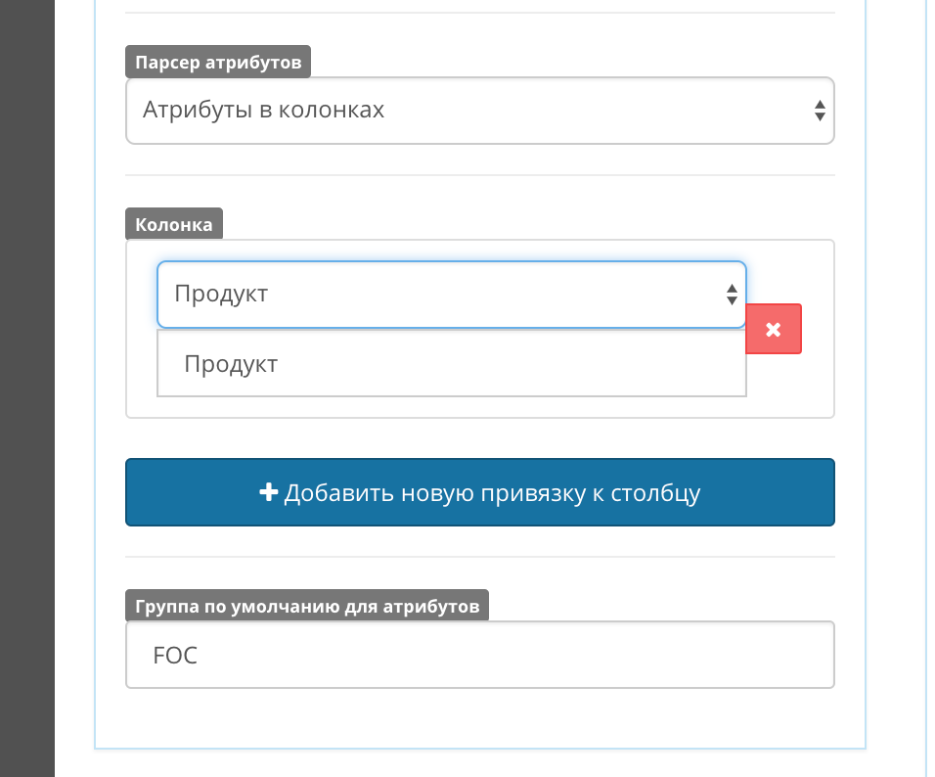Screen dimensions: 935x777
Task: Click divider line below the blue add button
Action: point(479,557)
